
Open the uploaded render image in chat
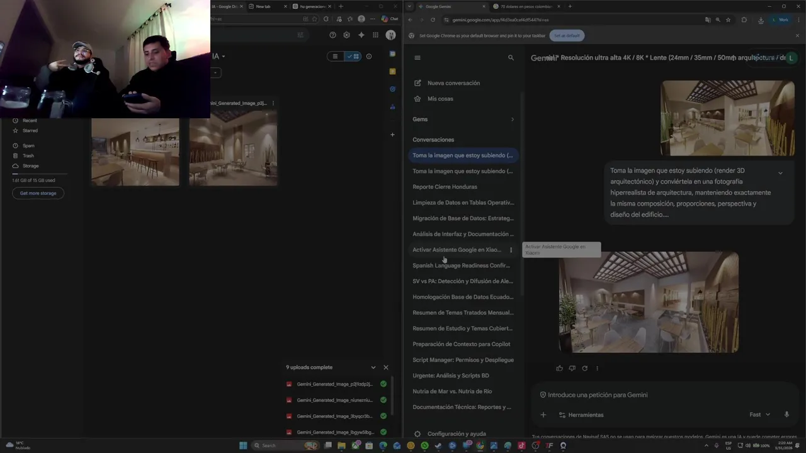point(727,118)
